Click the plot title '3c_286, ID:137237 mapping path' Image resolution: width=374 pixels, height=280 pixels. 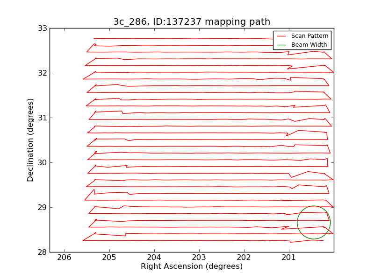192,21
